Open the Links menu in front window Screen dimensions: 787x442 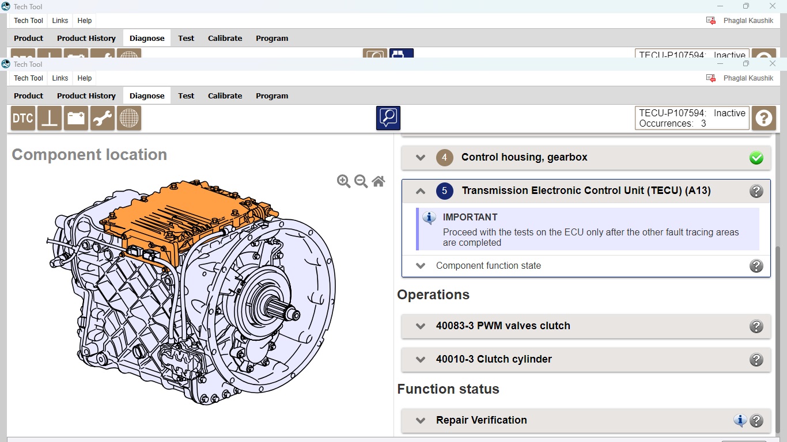click(x=60, y=78)
